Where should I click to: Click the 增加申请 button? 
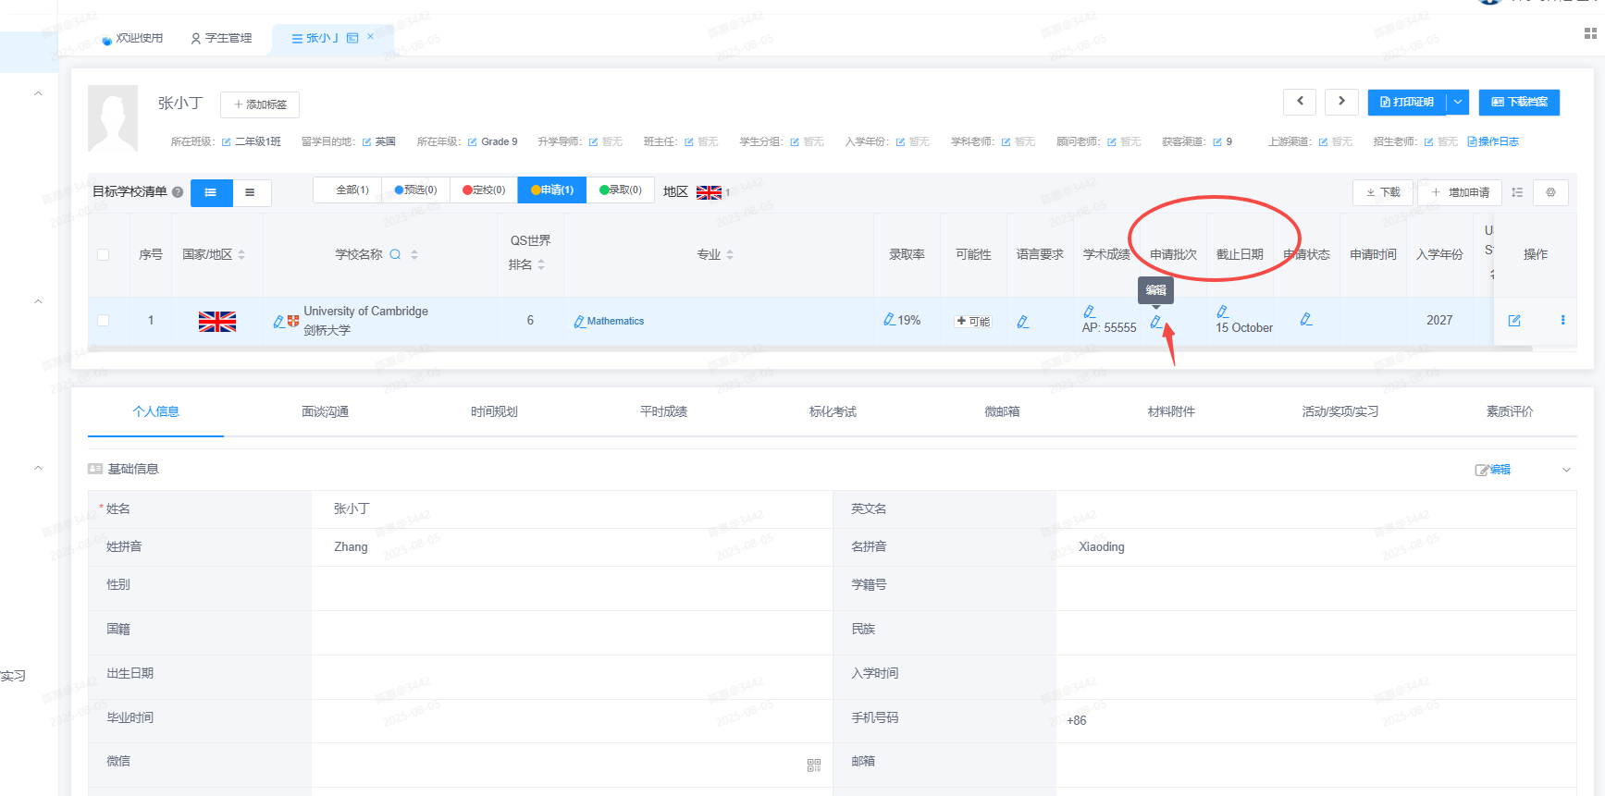pyautogui.click(x=1460, y=192)
